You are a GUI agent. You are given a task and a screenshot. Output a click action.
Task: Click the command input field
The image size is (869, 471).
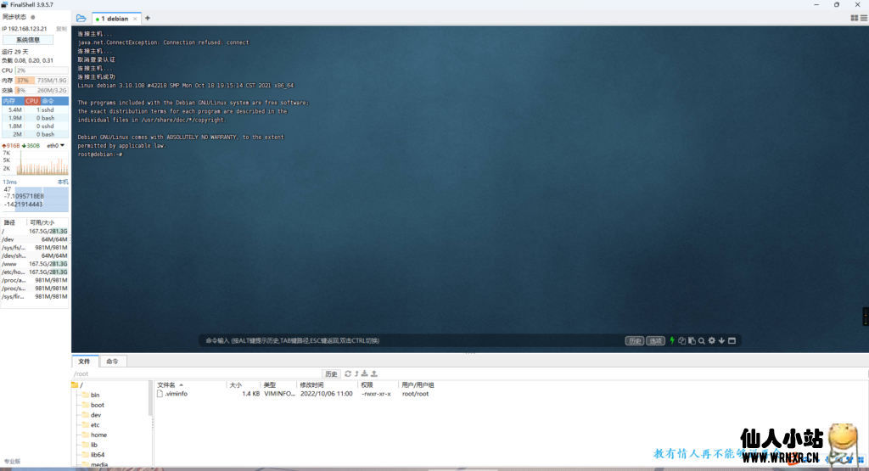[x=407, y=340]
